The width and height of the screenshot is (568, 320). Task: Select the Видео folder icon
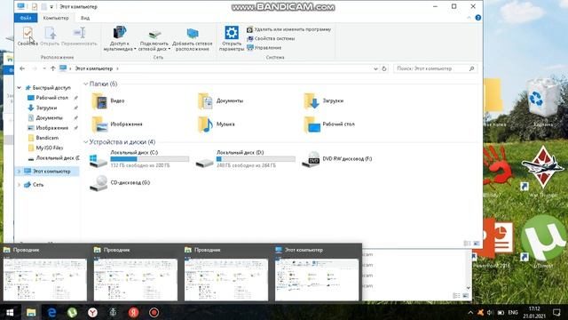[x=99, y=101]
